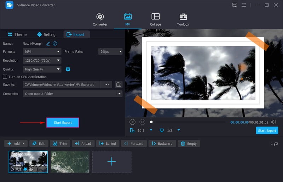Open the output folder icon beside Save to
The height and width of the screenshot is (182, 283).
(119, 84)
